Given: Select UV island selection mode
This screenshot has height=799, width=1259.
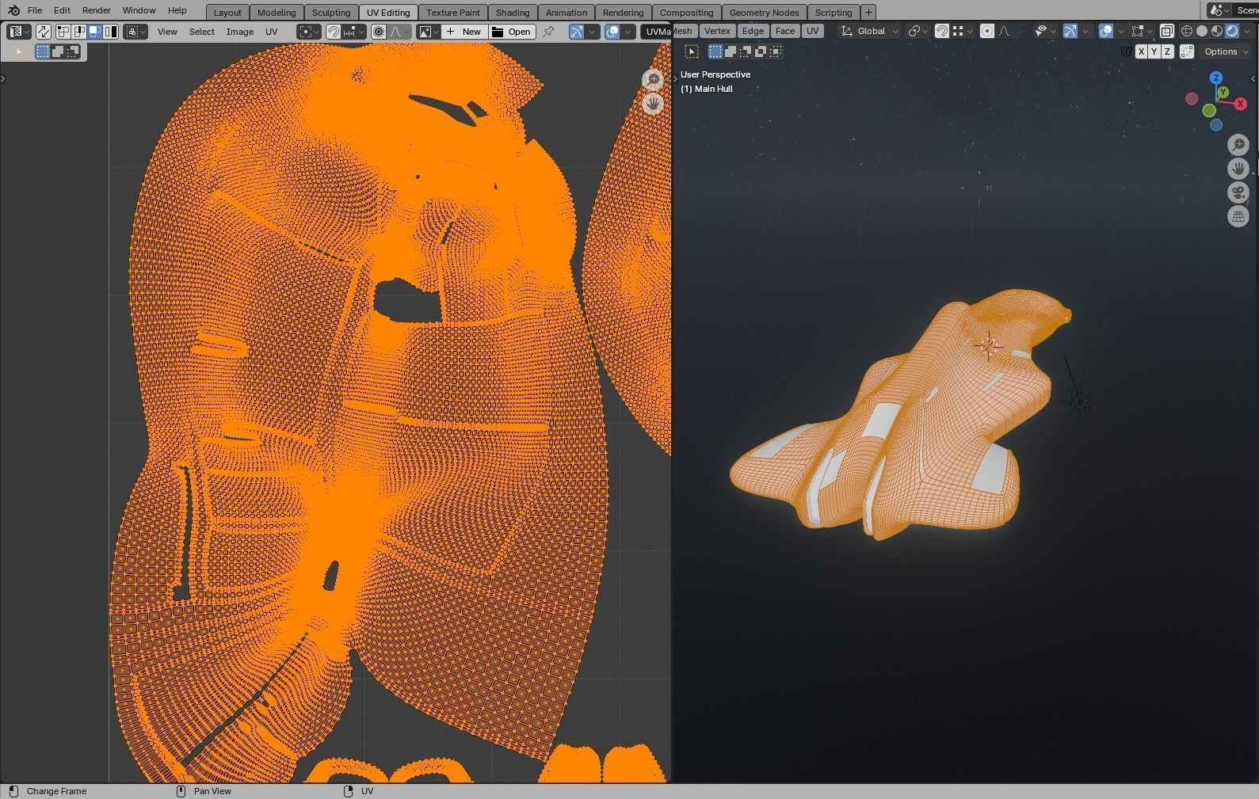Looking at the screenshot, I should tap(111, 32).
